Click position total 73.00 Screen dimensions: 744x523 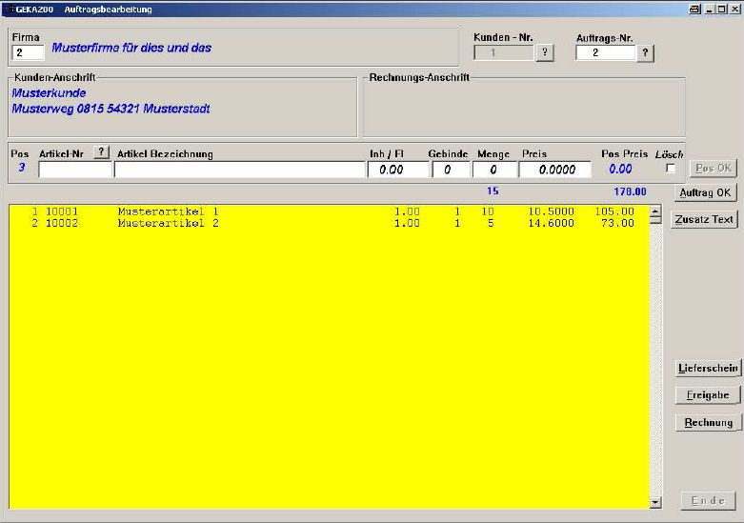[x=617, y=223]
